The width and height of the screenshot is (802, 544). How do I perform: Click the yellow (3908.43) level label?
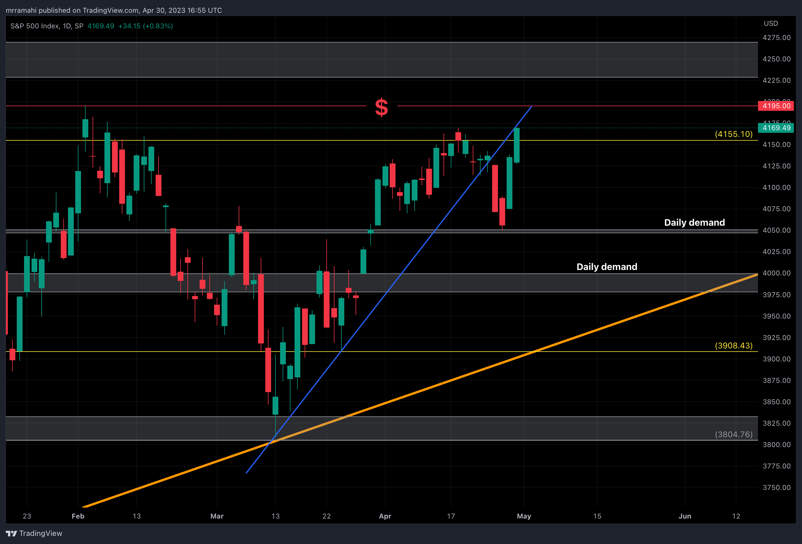pos(733,345)
